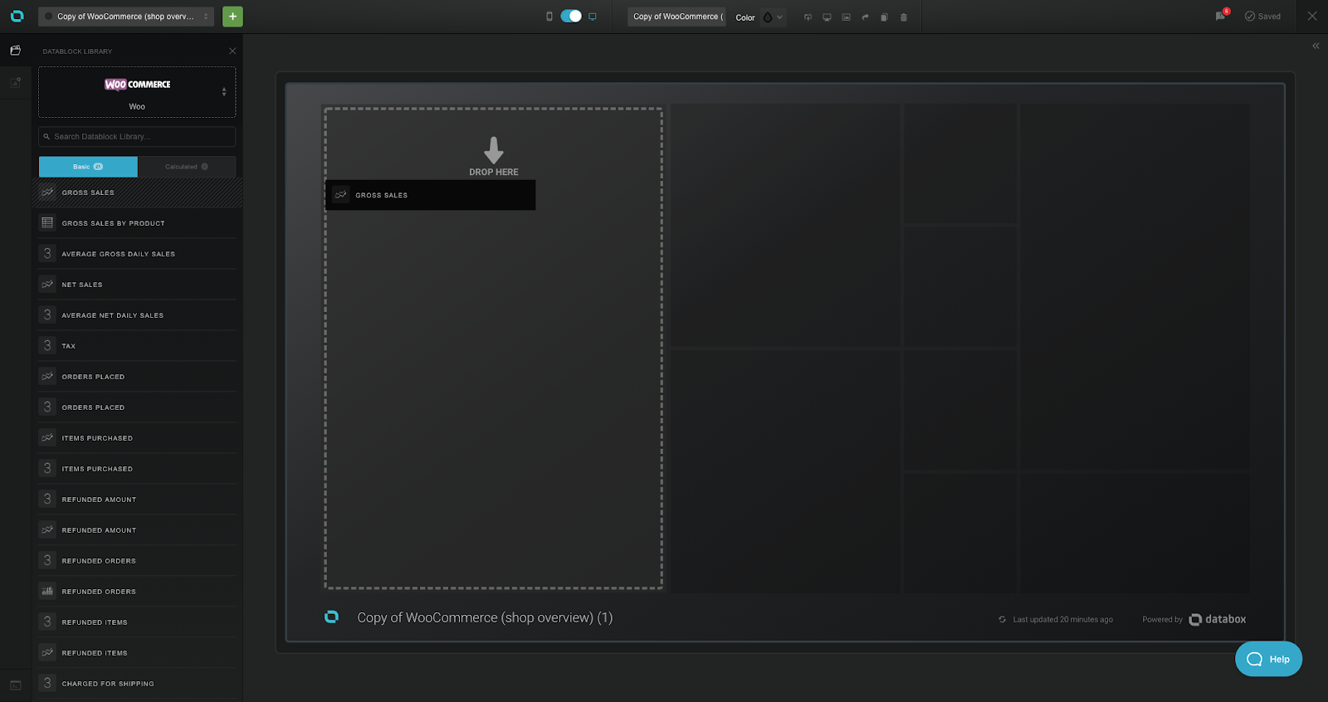Image resolution: width=1328 pixels, height=702 pixels.
Task: Select the TAX number datablock
Action: click(x=137, y=346)
